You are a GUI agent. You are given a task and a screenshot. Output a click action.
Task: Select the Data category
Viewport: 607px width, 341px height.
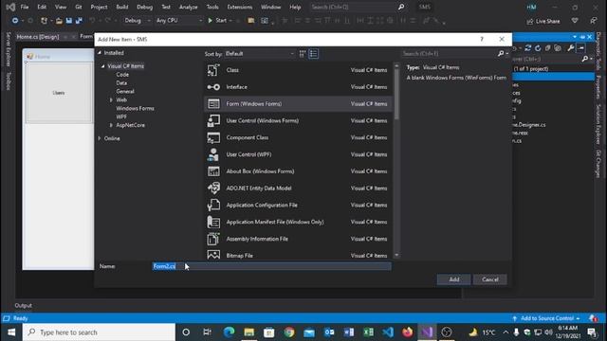pyautogui.click(x=121, y=83)
